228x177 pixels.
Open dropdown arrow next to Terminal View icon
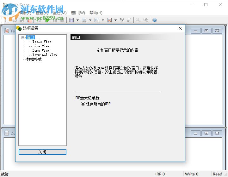point(116,20)
